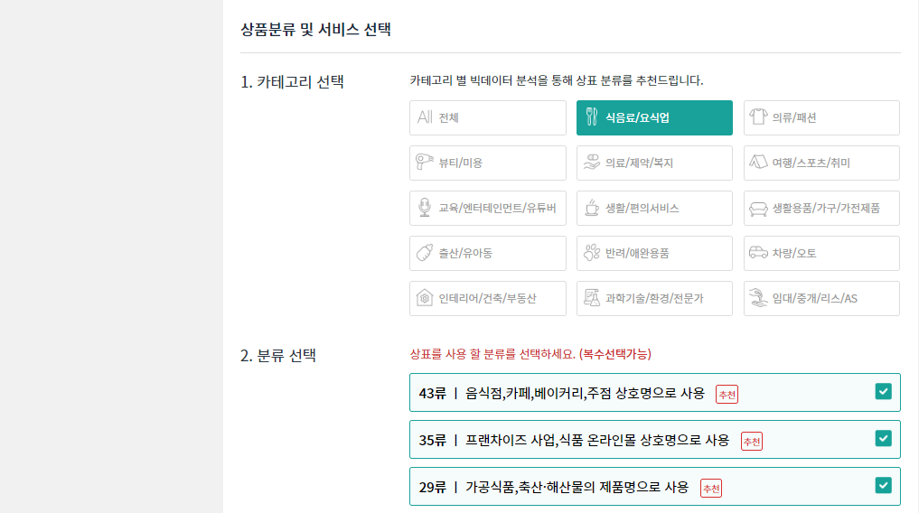Pick the 의료/제약/복지 hand icon
The image size is (919, 513).
click(591, 163)
